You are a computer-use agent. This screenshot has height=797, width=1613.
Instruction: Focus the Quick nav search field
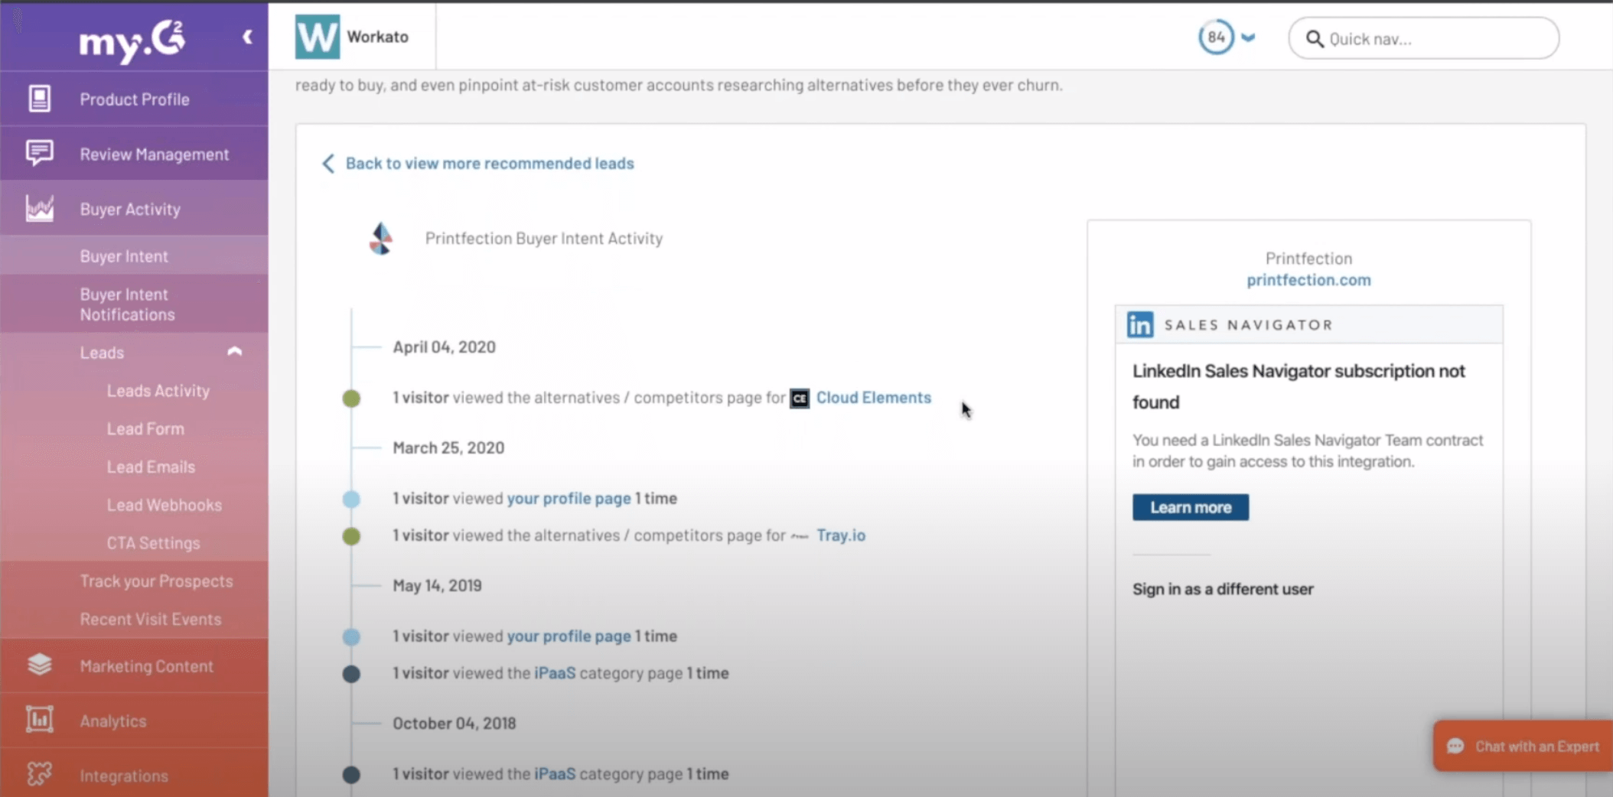pyautogui.click(x=1424, y=38)
